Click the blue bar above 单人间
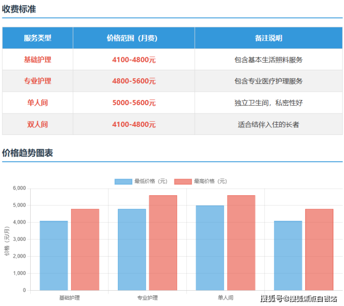Viewport: 344px width, 306px height. click(210, 248)
